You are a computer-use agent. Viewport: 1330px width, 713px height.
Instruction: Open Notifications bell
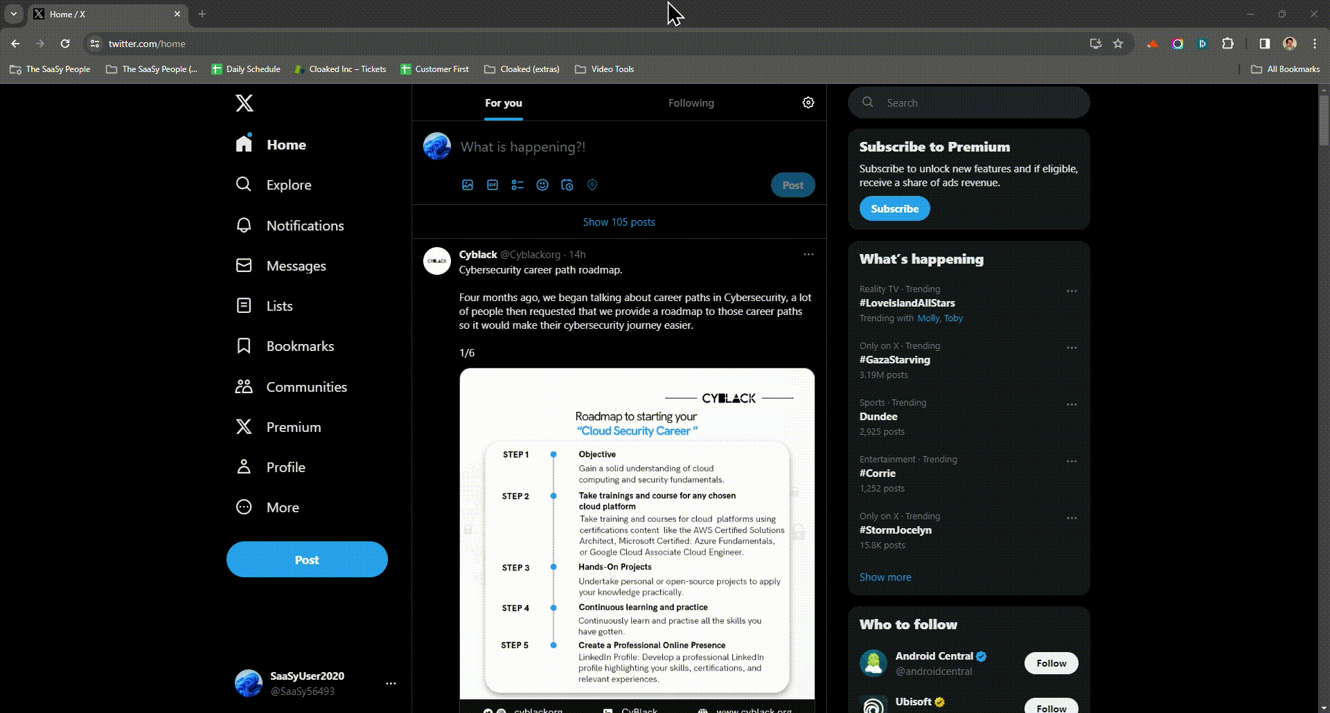(290, 226)
